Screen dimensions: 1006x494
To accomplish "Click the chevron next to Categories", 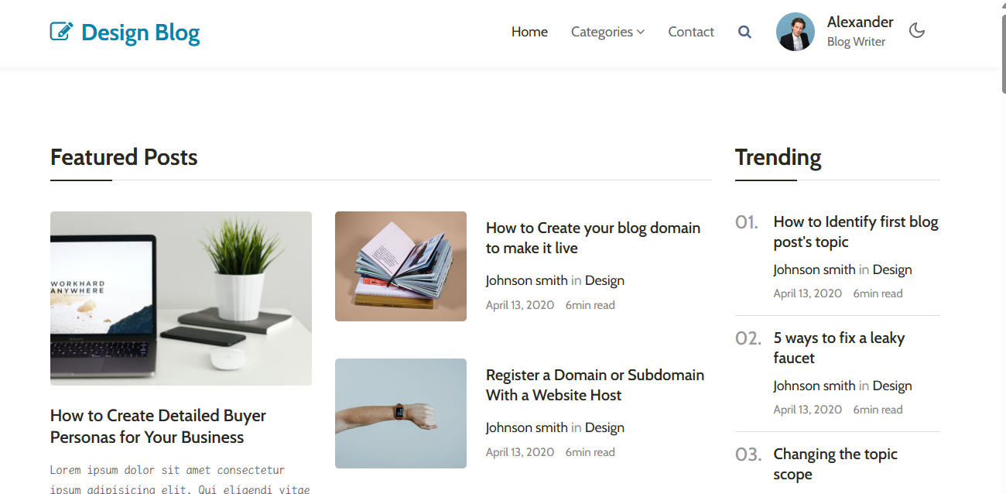I will 641,33.
